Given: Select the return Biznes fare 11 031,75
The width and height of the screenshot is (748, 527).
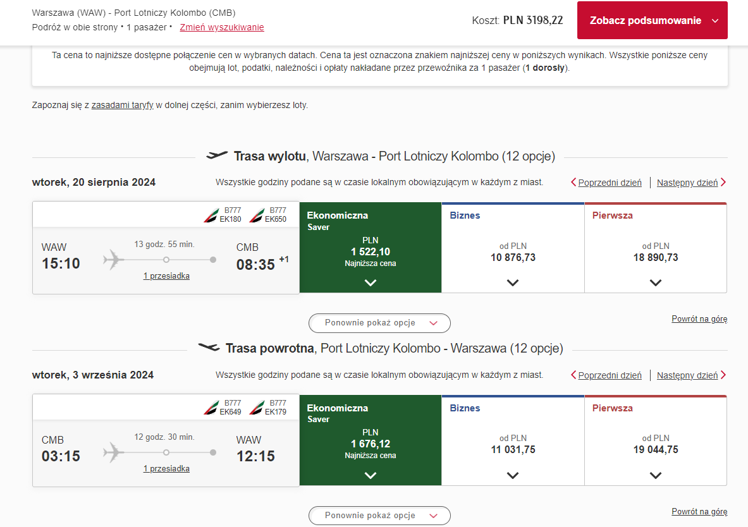Looking at the screenshot, I should coord(513,440).
